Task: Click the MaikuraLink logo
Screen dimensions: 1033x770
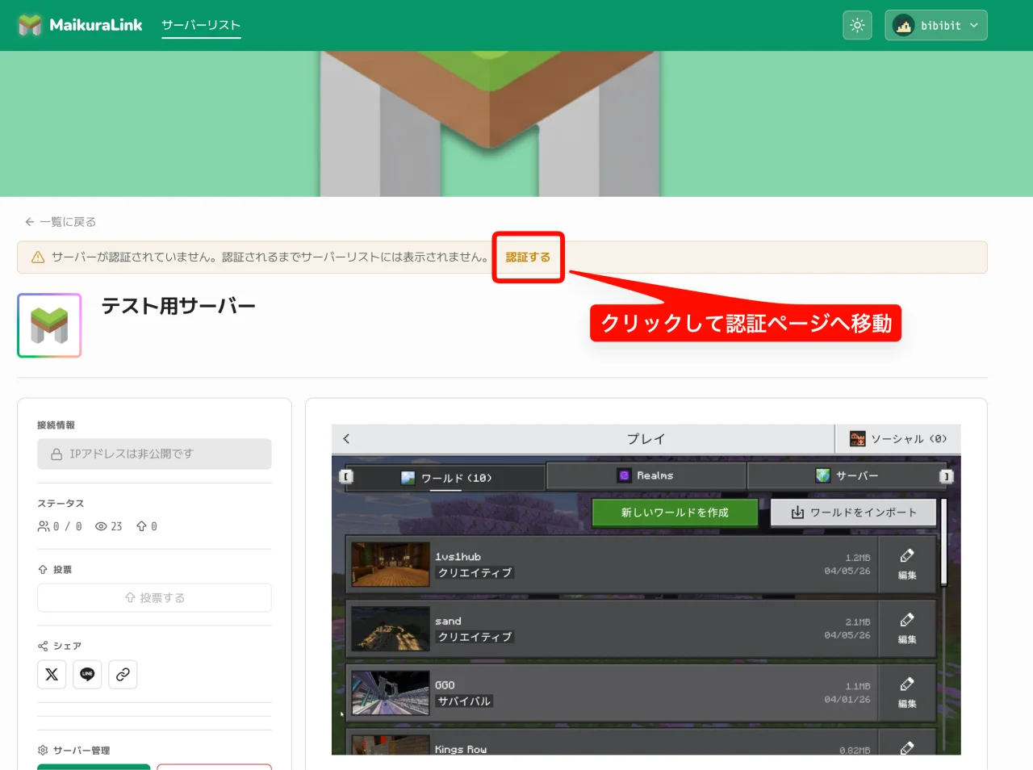Action: tap(80, 25)
